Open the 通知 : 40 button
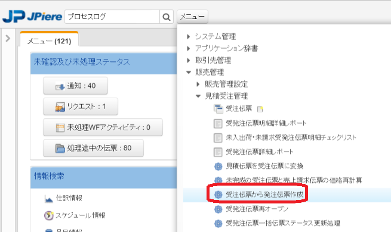The width and height of the screenshot is (391, 232). coord(75,86)
